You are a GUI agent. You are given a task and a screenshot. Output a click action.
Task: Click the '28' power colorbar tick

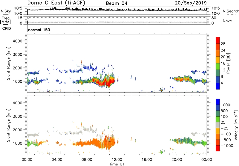pyautogui.click(x=223, y=44)
